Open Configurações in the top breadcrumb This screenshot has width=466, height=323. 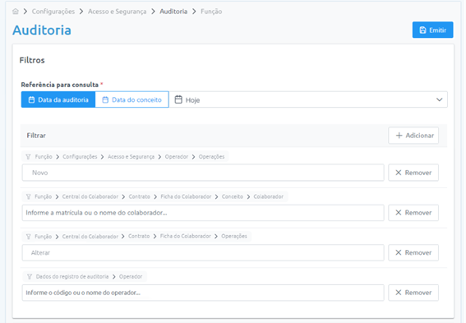53,12
